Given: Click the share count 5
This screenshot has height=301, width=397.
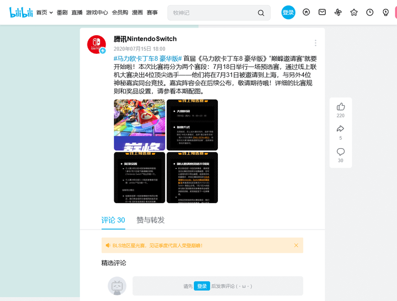Looking at the screenshot, I should pyautogui.click(x=341, y=138).
